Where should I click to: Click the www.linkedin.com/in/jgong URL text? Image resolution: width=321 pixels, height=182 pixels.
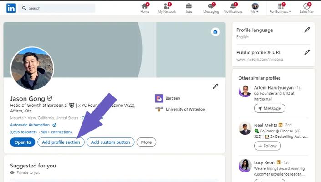click(260, 60)
